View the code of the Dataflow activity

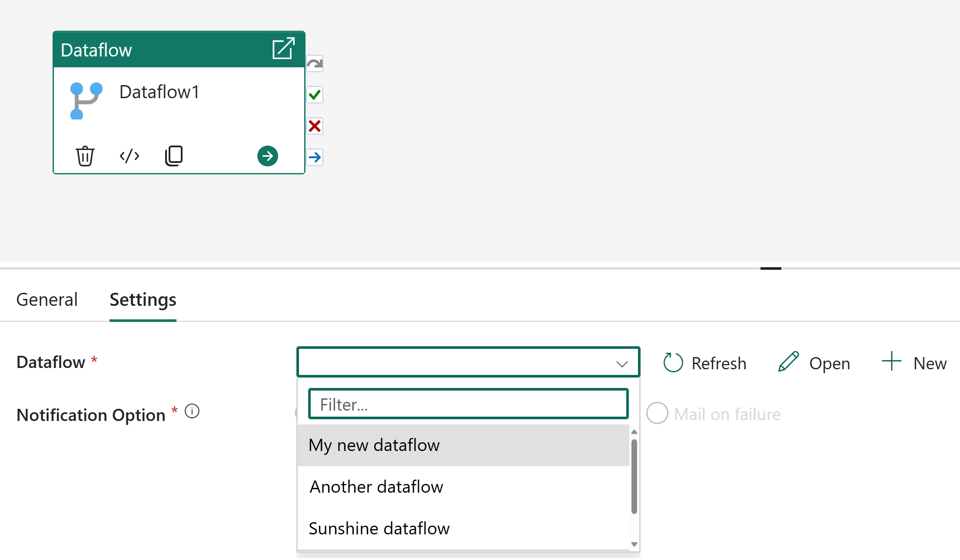[129, 156]
